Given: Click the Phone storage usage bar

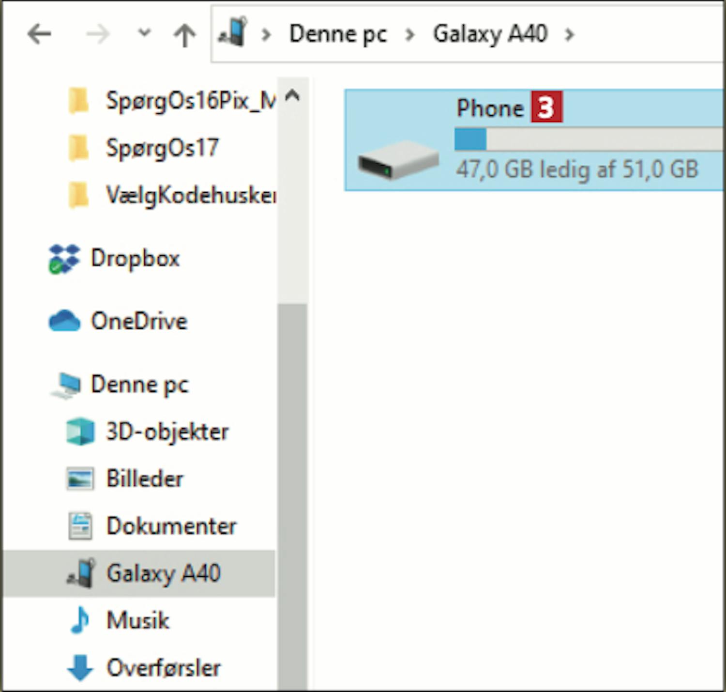Looking at the screenshot, I should (589, 139).
